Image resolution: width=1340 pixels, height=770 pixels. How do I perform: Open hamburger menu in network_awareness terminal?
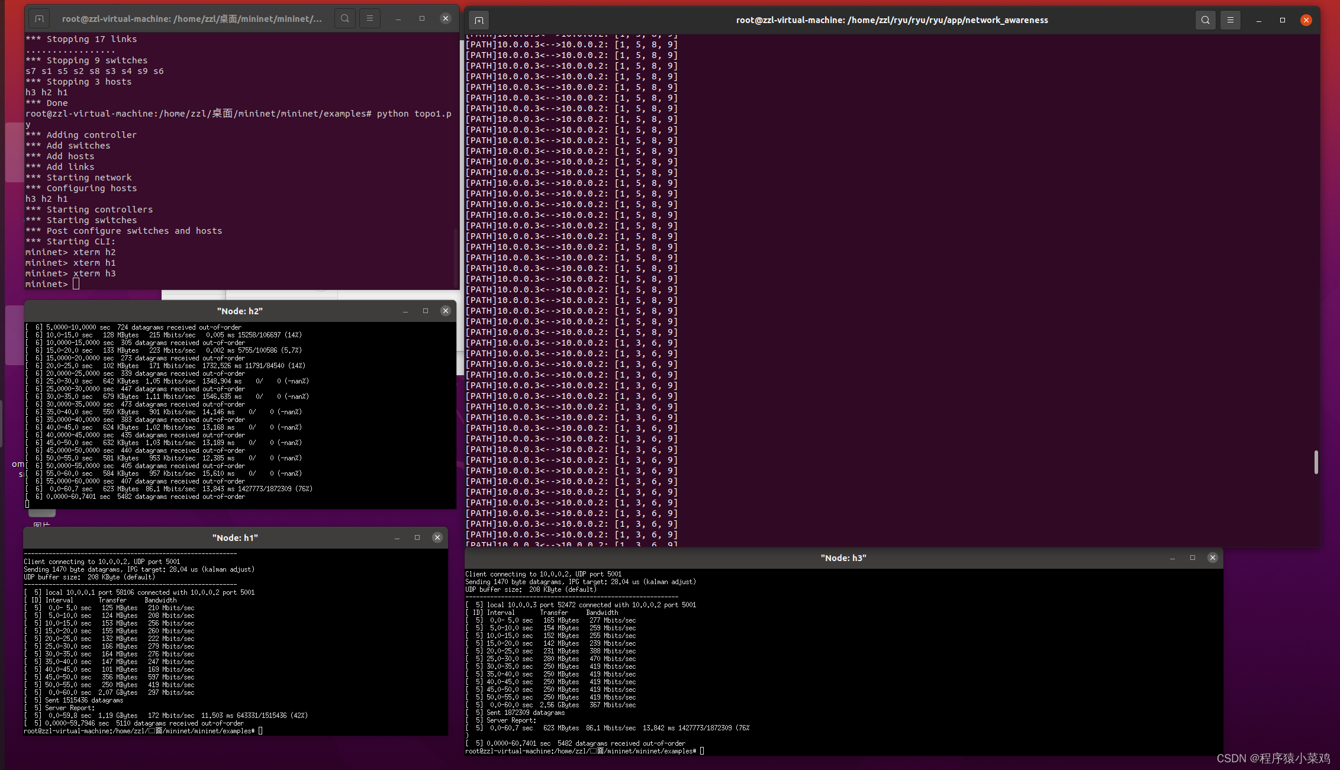[1230, 20]
